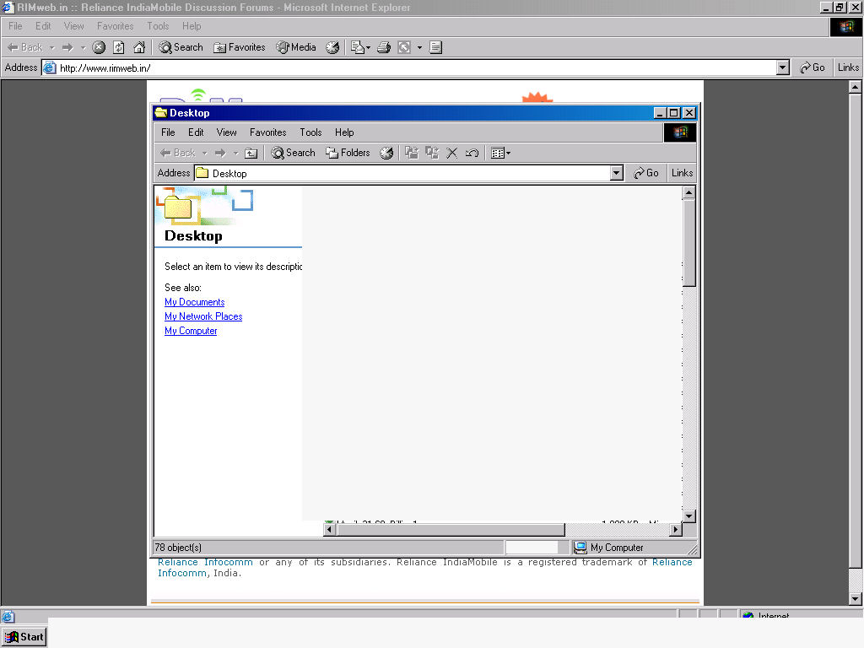
Task: Open History in the Desktop window toolbar
Action: point(386,154)
